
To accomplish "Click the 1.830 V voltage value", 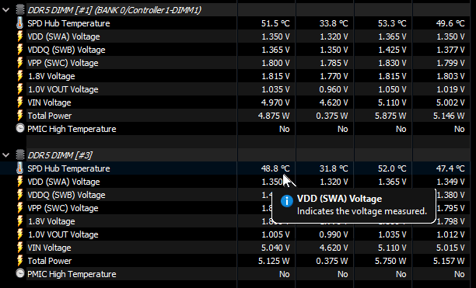I will click(x=392, y=63).
